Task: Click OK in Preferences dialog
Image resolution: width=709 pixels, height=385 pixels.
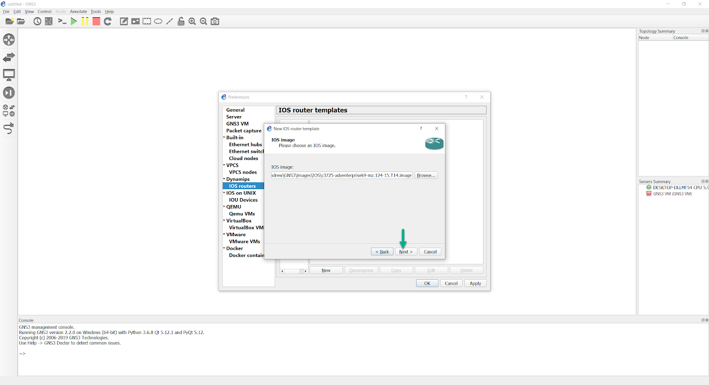Action: pos(427,284)
